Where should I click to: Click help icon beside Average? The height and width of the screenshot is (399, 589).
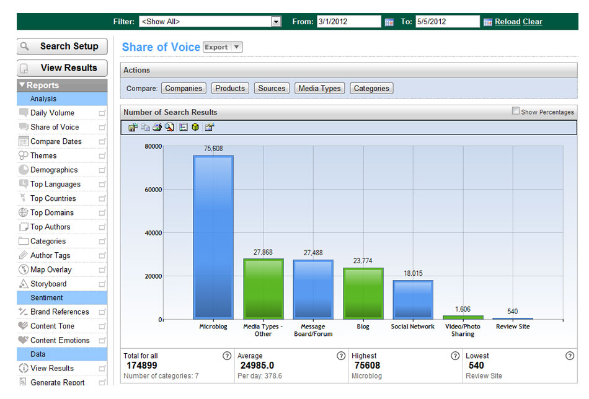tap(341, 356)
